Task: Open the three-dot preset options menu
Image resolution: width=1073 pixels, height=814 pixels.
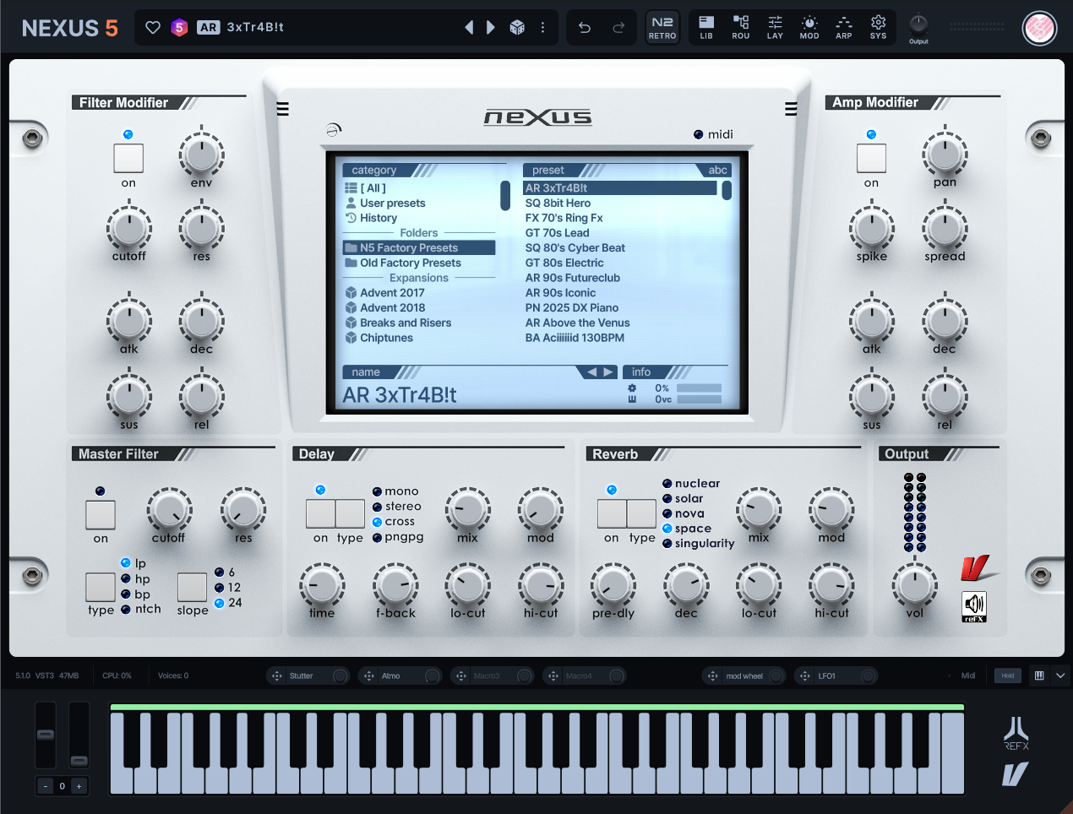Action: 542,27
